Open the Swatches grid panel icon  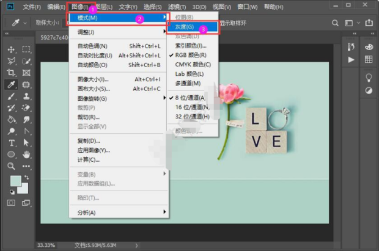(369, 59)
